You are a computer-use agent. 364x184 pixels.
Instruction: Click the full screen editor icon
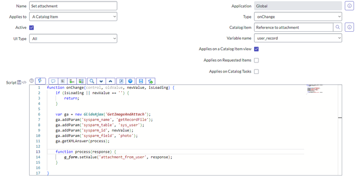(x=121, y=81)
